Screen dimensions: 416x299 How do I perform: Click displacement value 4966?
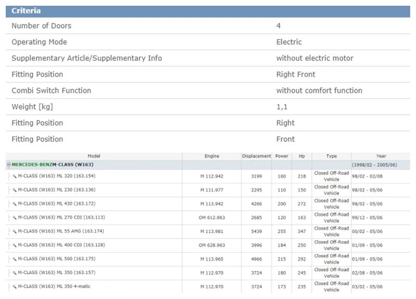coord(256,259)
